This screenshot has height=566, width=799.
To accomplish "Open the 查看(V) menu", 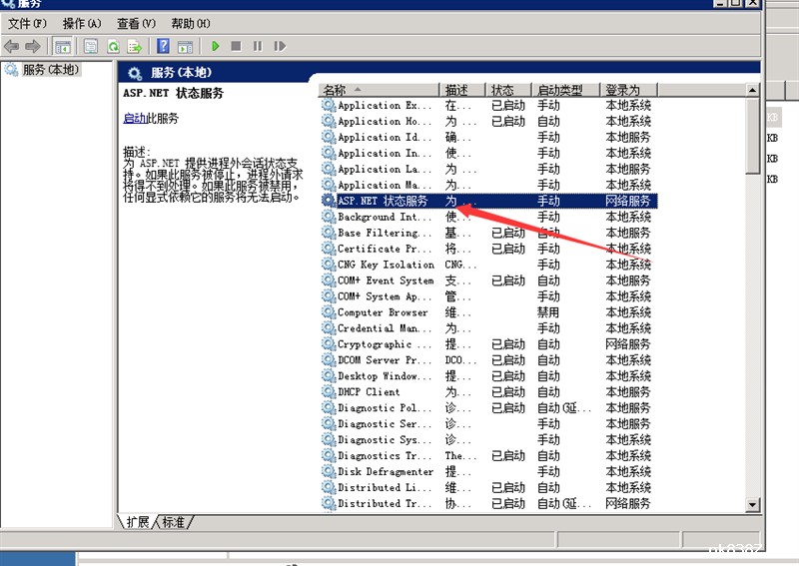I will [x=136, y=23].
